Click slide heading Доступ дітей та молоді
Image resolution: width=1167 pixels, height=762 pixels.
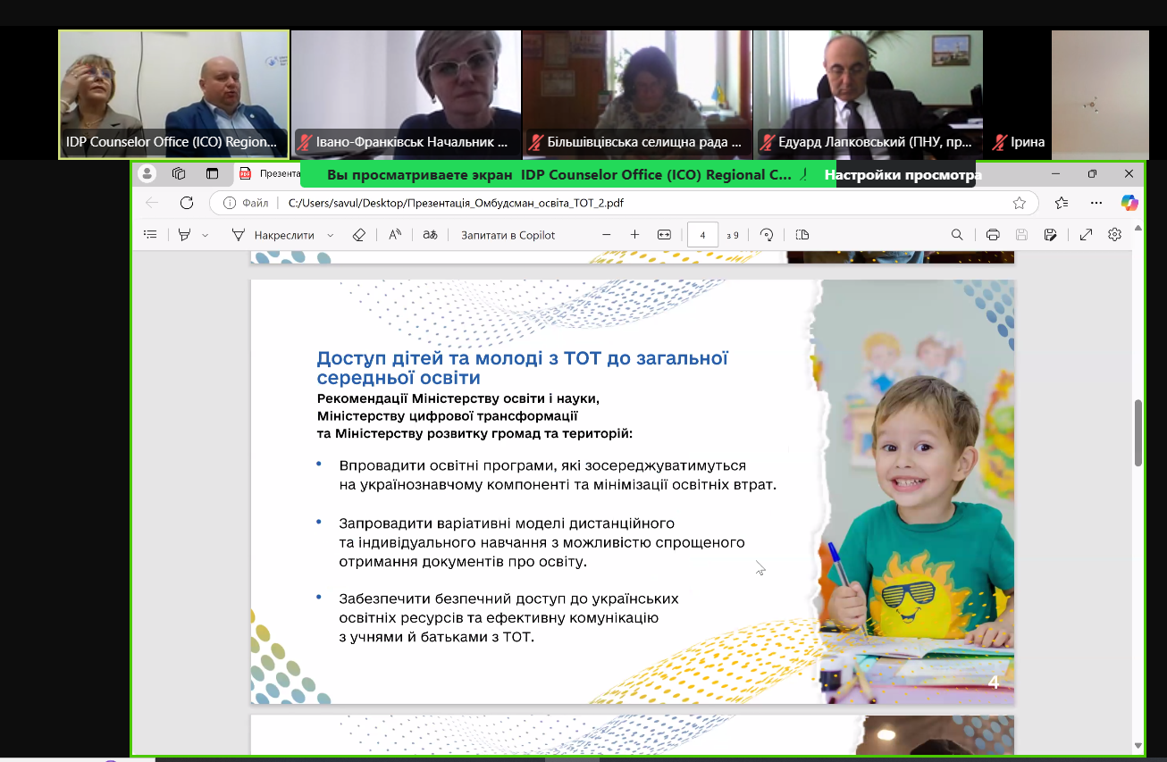point(523,368)
